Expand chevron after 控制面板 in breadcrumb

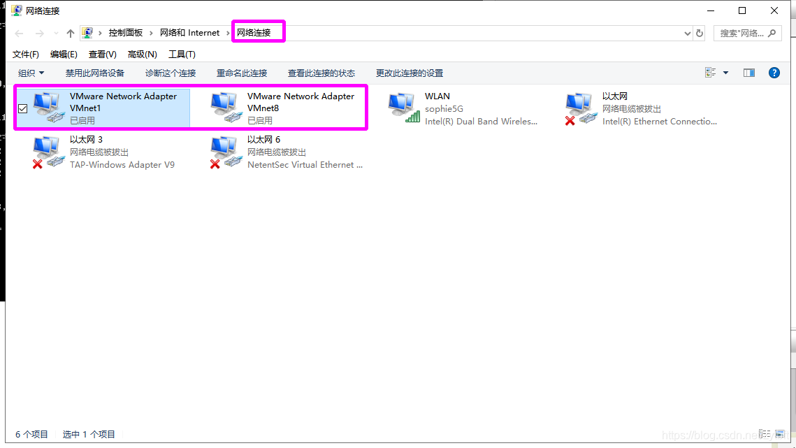point(151,33)
